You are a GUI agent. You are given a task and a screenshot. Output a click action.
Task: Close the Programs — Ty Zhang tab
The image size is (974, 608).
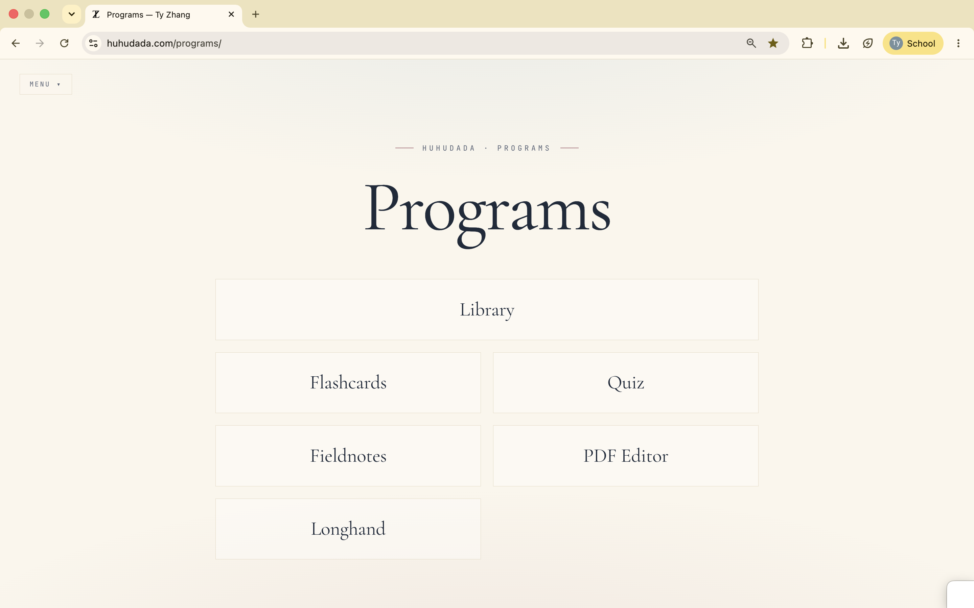click(231, 15)
